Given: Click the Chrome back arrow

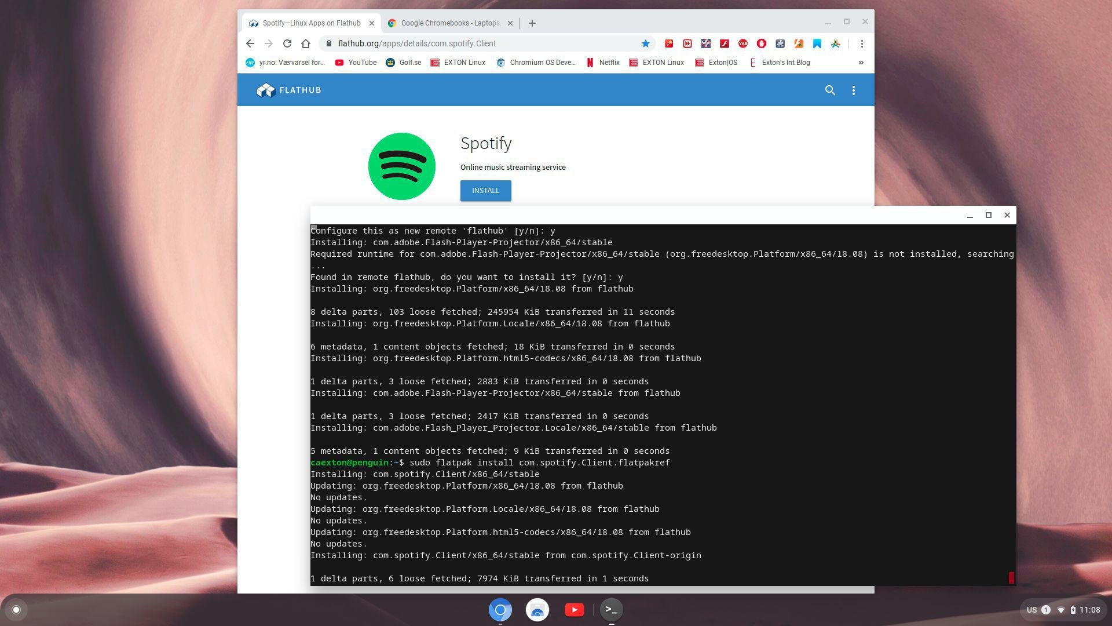Looking at the screenshot, I should click(250, 43).
